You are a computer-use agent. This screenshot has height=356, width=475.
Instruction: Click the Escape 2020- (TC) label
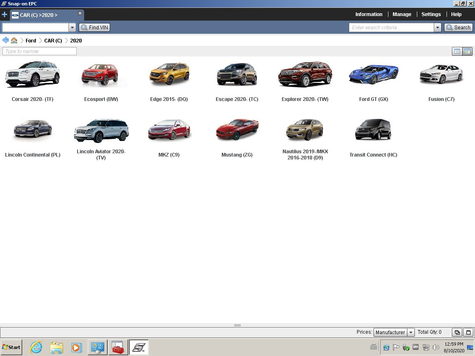(x=237, y=99)
